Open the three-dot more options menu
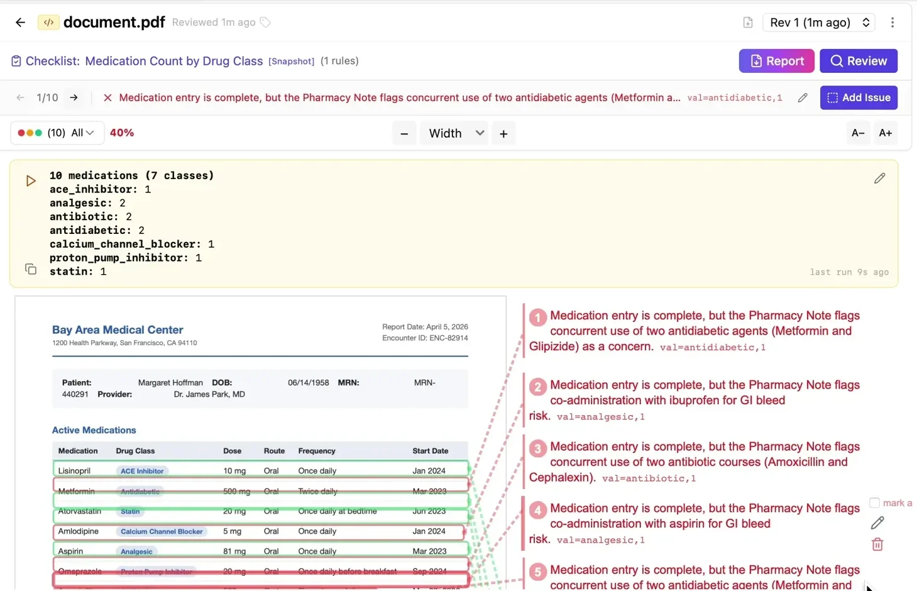This screenshot has width=917, height=591. tap(892, 23)
